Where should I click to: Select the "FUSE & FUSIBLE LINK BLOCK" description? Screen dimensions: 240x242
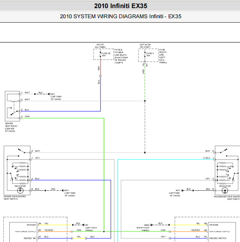[x=121, y=56]
